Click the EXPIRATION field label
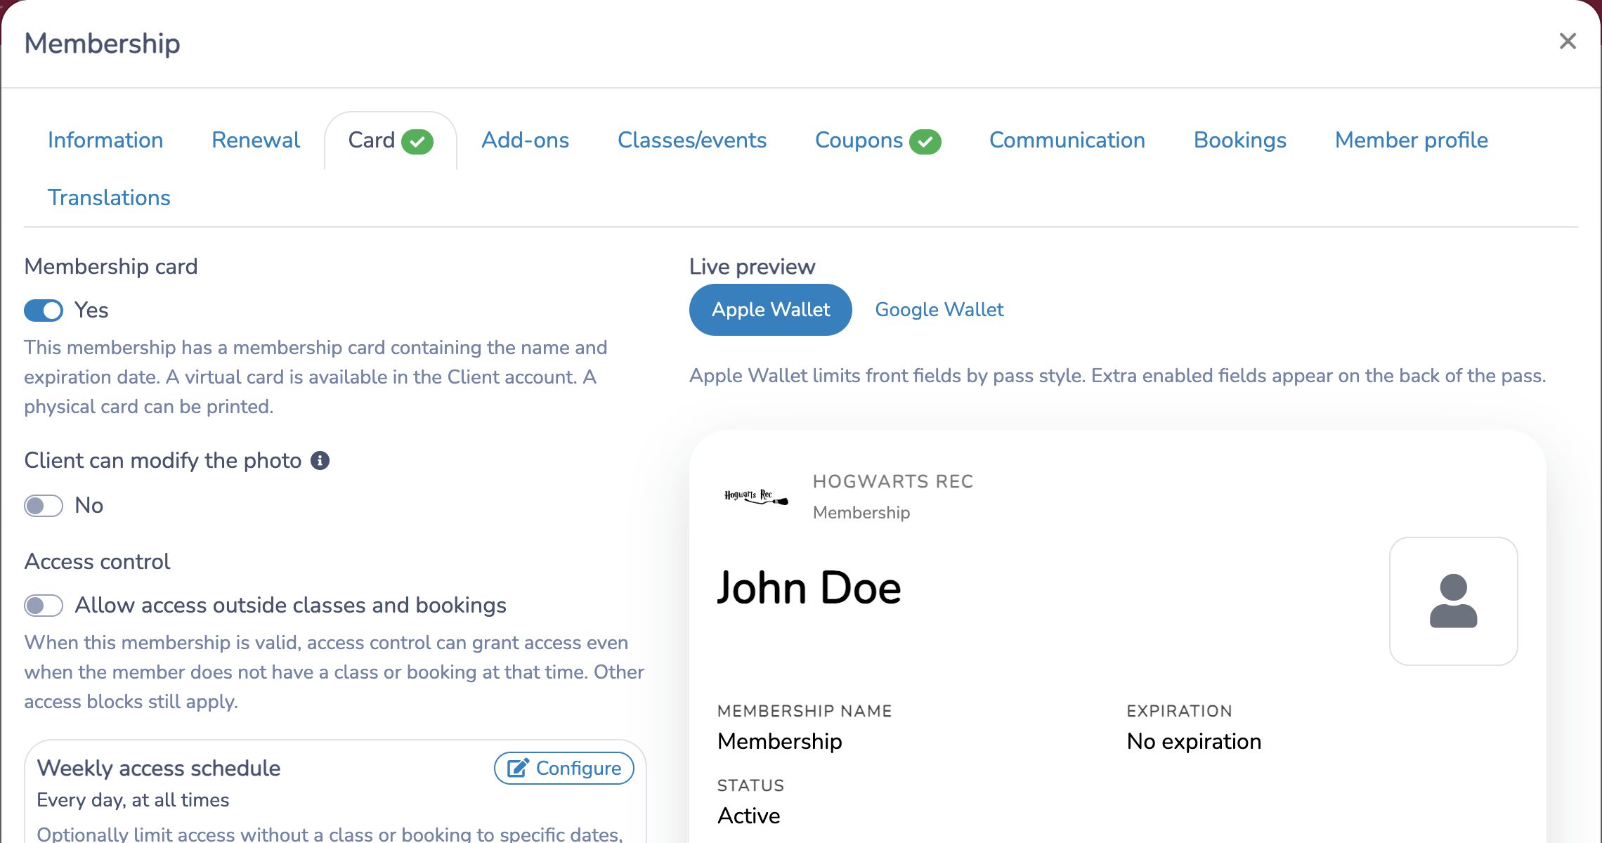The image size is (1602, 843). pyautogui.click(x=1179, y=711)
